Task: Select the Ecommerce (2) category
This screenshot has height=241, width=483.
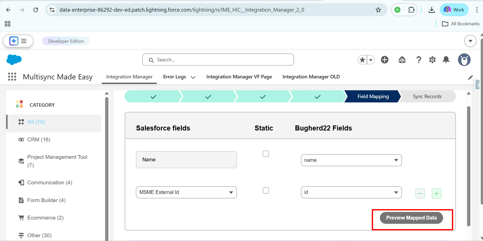Action: coord(54,218)
